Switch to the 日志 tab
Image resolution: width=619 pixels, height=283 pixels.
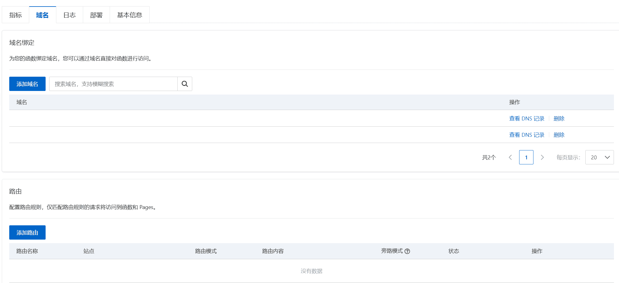(69, 15)
